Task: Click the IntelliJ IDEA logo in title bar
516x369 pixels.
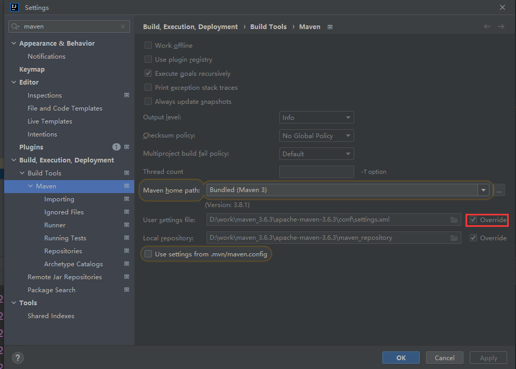Action: tap(15, 7)
